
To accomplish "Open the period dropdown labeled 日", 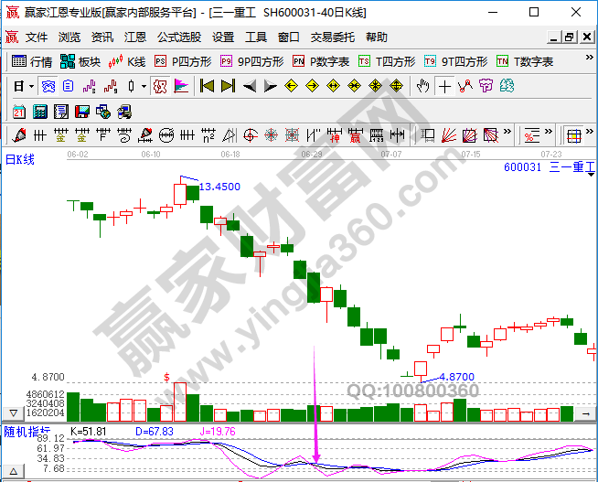I will pos(23,87).
